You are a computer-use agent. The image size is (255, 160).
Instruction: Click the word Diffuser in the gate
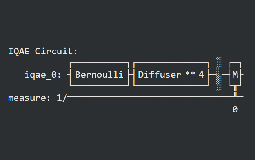(x=160, y=75)
